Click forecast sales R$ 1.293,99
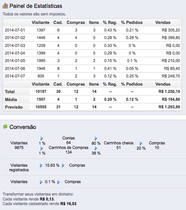This screenshot has height=210, width=186. [x=169, y=107]
